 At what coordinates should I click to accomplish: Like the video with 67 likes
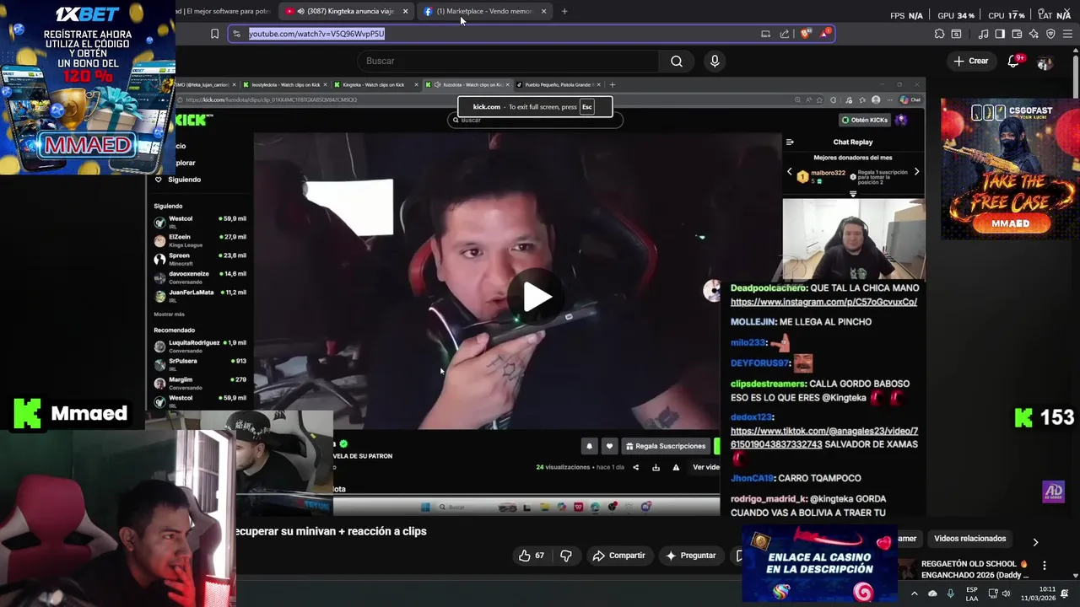point(531,556)
